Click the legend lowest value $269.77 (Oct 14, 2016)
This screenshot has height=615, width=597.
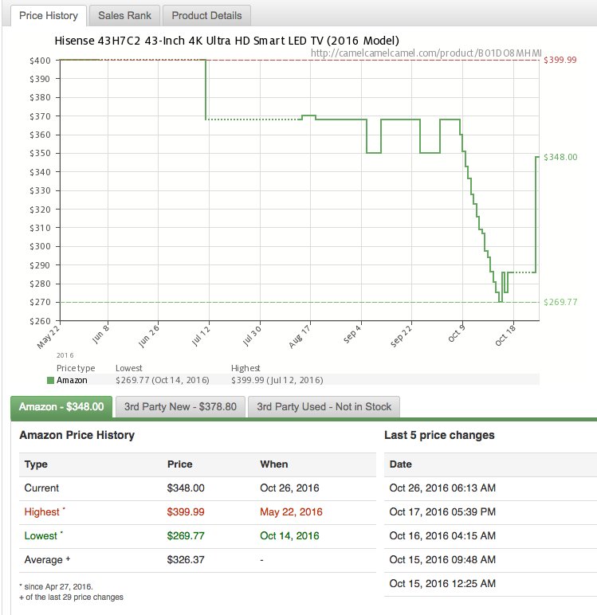(x=162, y=380)
